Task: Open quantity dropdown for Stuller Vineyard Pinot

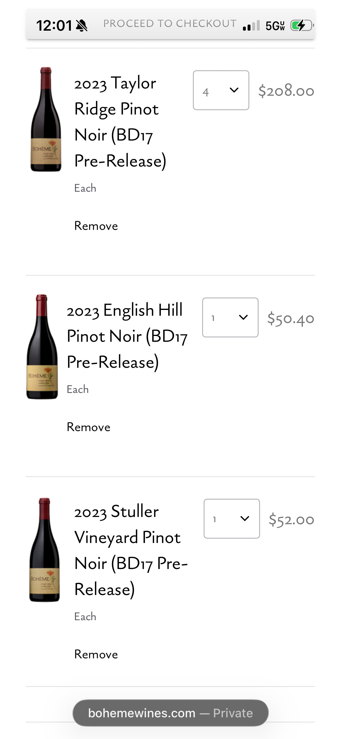Action: point(232,519)
